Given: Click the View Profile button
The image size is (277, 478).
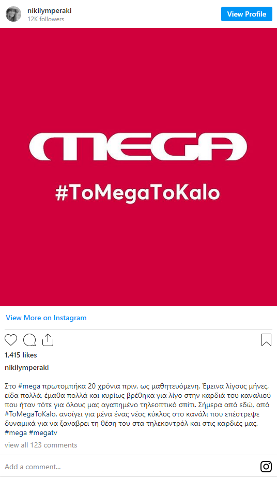Looking at the screenshot, I should pos(247,14).
